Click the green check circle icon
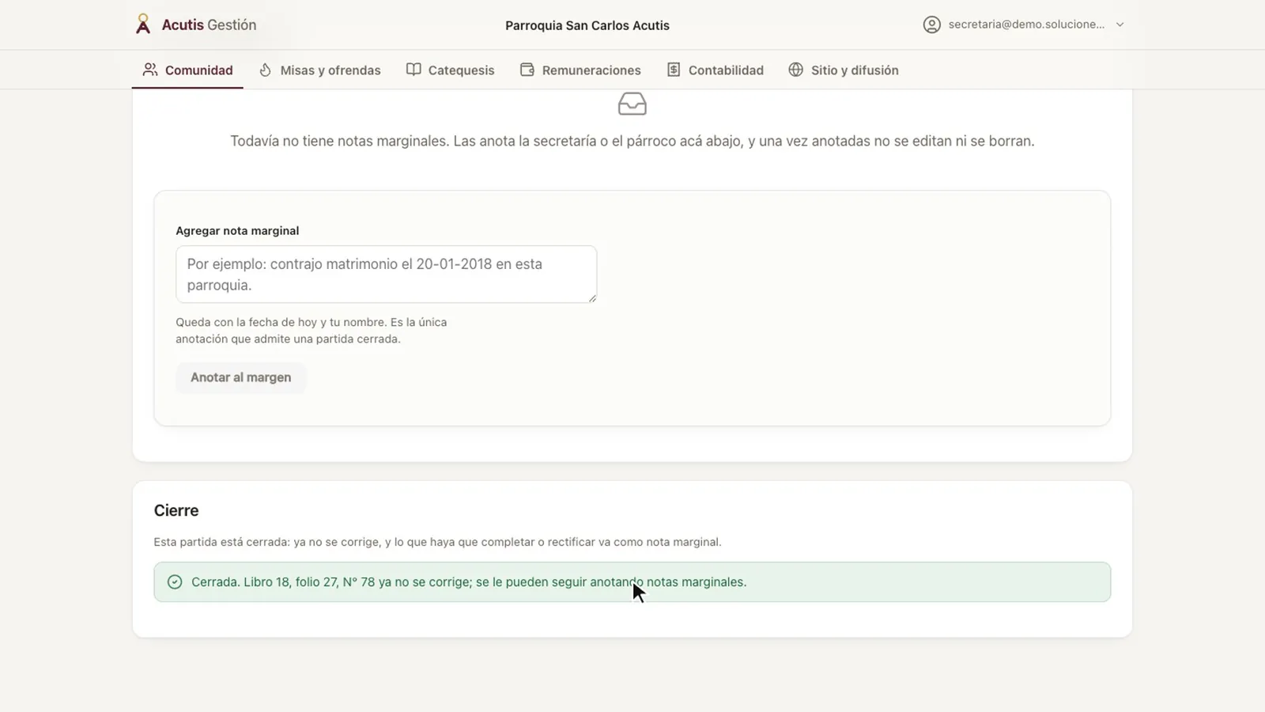Viewport: 1265px width, 712px height. [175, 582]
